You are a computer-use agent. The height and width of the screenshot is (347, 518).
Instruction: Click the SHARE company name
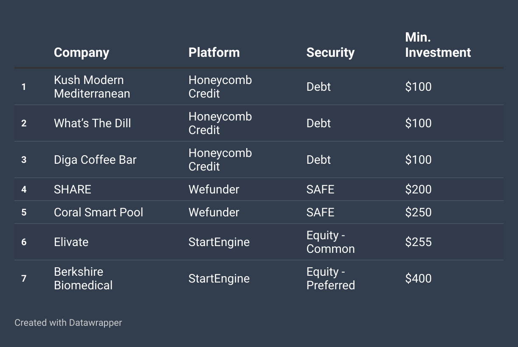[73, 190]
